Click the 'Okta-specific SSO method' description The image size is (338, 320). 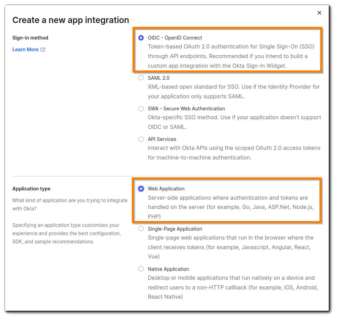coord(234,122)
